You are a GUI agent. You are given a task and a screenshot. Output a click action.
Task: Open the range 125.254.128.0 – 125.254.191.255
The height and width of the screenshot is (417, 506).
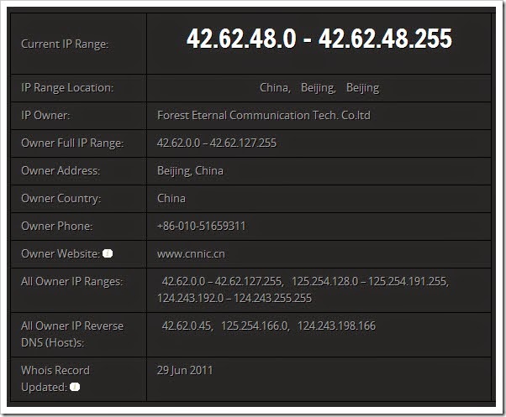370,281
